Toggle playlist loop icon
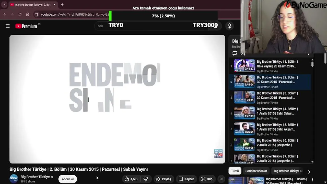Image resolution: width=327 pixels, height=184 pixels. (235, 53)
